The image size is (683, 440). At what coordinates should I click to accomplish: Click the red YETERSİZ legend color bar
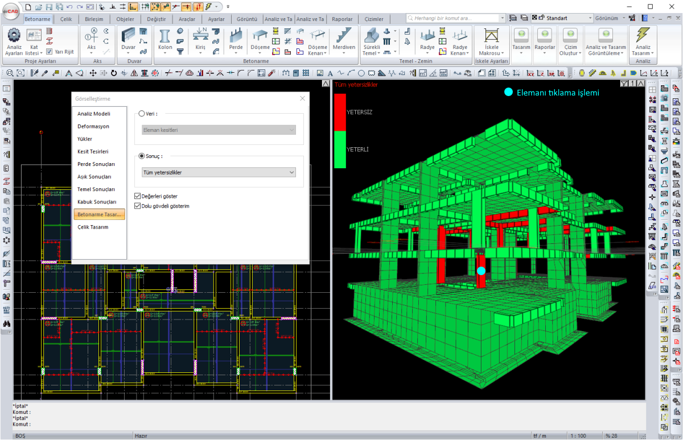point(340,112)
